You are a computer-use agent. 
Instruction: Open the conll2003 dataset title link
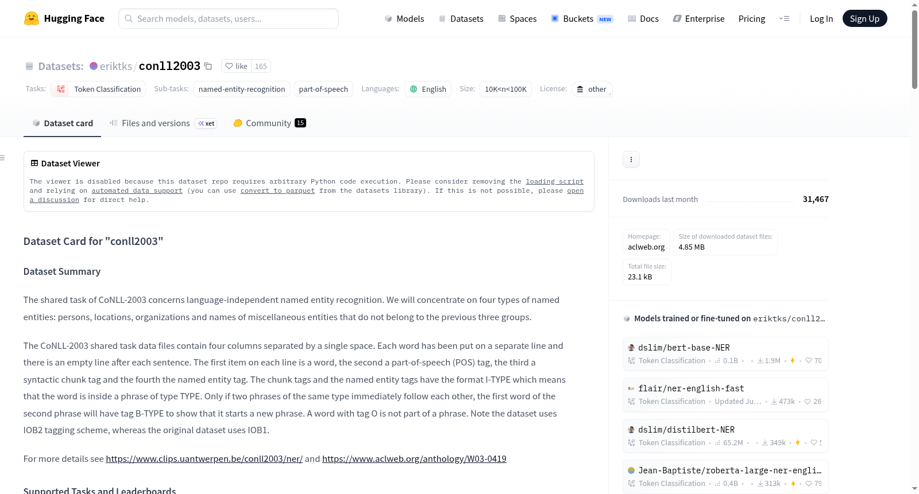coord(169,66)
